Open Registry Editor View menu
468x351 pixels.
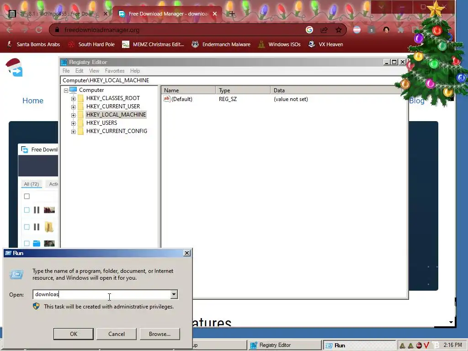94,71
